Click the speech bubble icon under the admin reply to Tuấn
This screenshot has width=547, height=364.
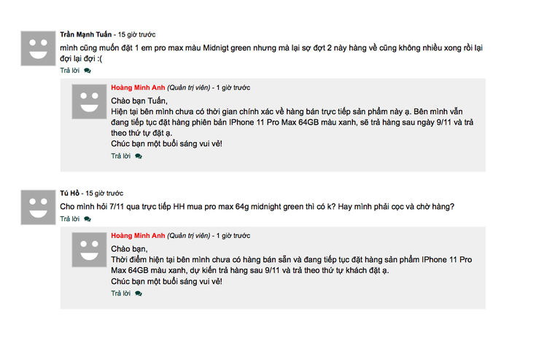pos(139,156)
